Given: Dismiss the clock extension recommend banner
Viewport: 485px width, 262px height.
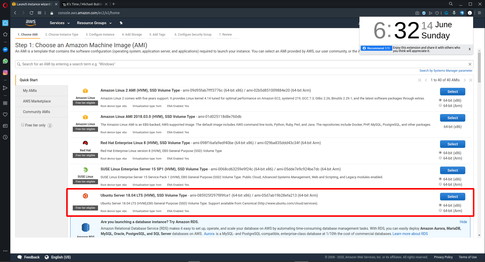Looking at the screenshot, I should (470, 49).
